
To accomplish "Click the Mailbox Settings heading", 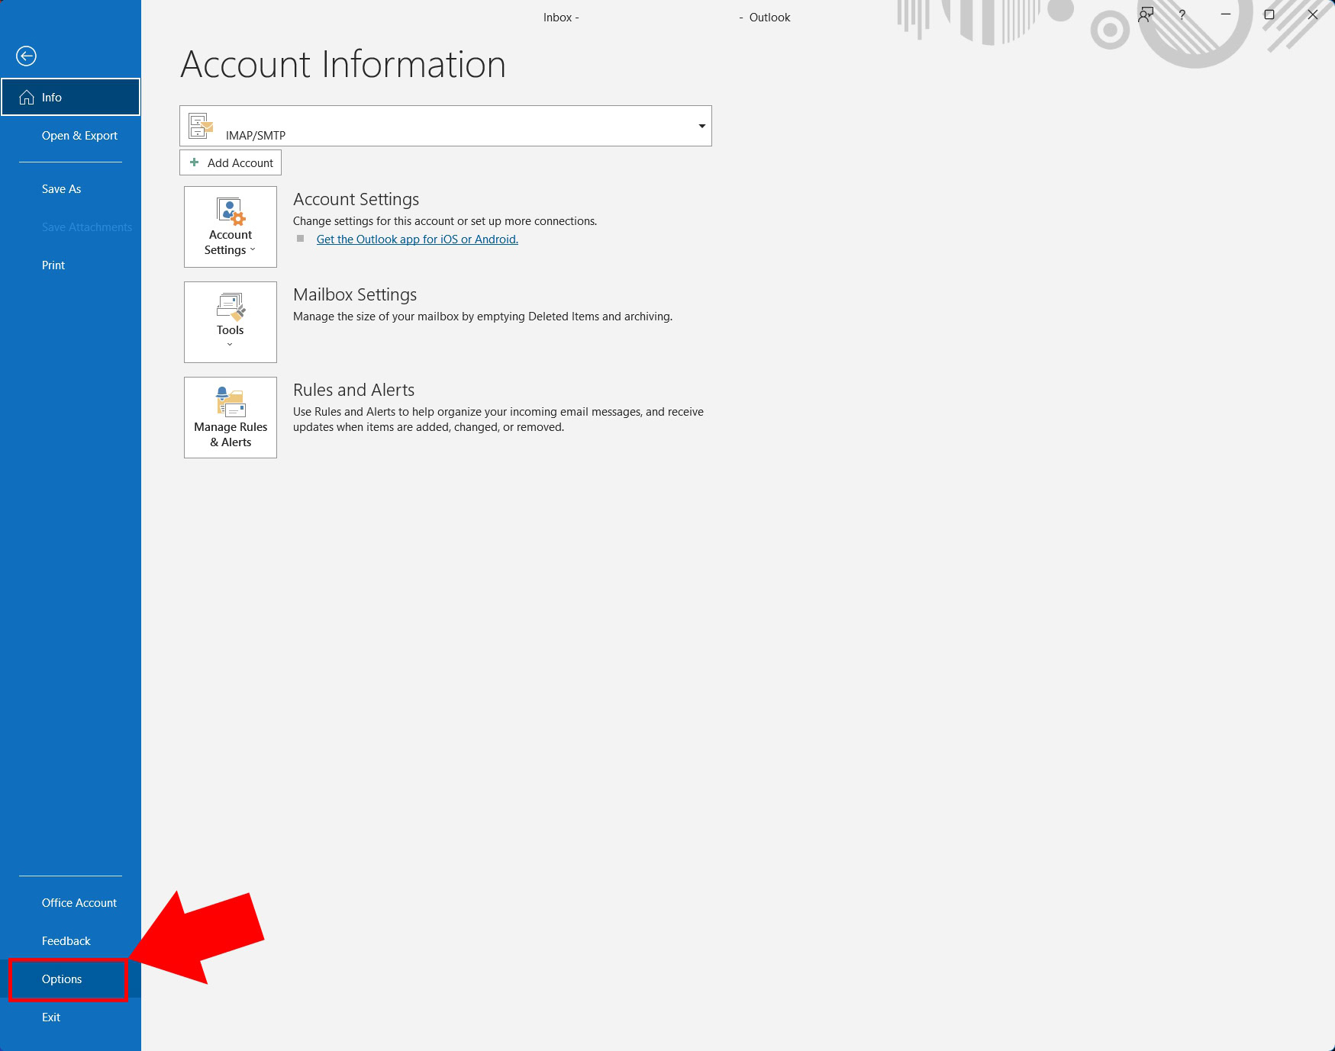I will [355, 294].
